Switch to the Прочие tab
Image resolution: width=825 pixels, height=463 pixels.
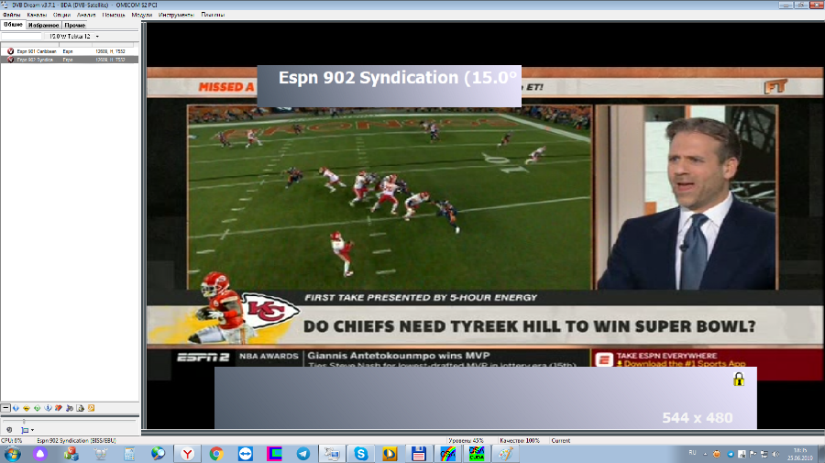click(75, 25)
